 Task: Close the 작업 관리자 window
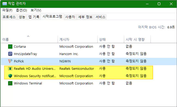coord(171,4)
